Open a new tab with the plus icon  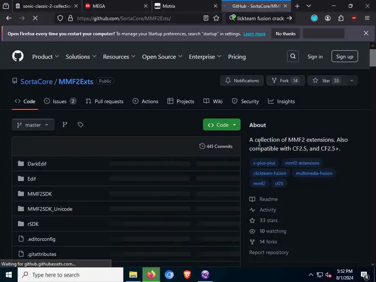tap(297, 6)
